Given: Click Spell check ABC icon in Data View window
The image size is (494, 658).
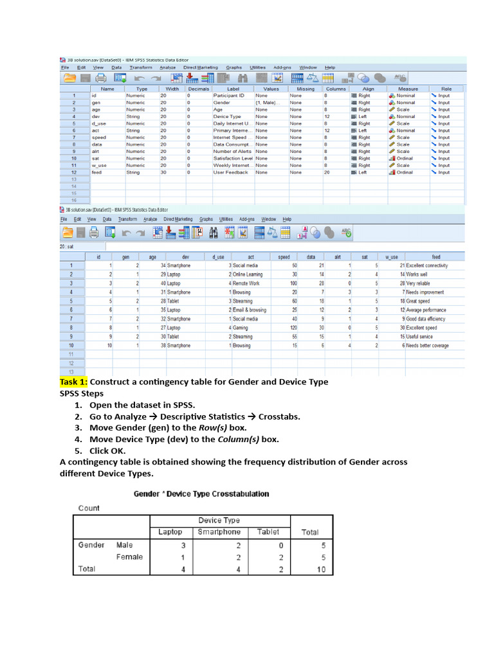Looking at the screenshot, I should (346, 232).
